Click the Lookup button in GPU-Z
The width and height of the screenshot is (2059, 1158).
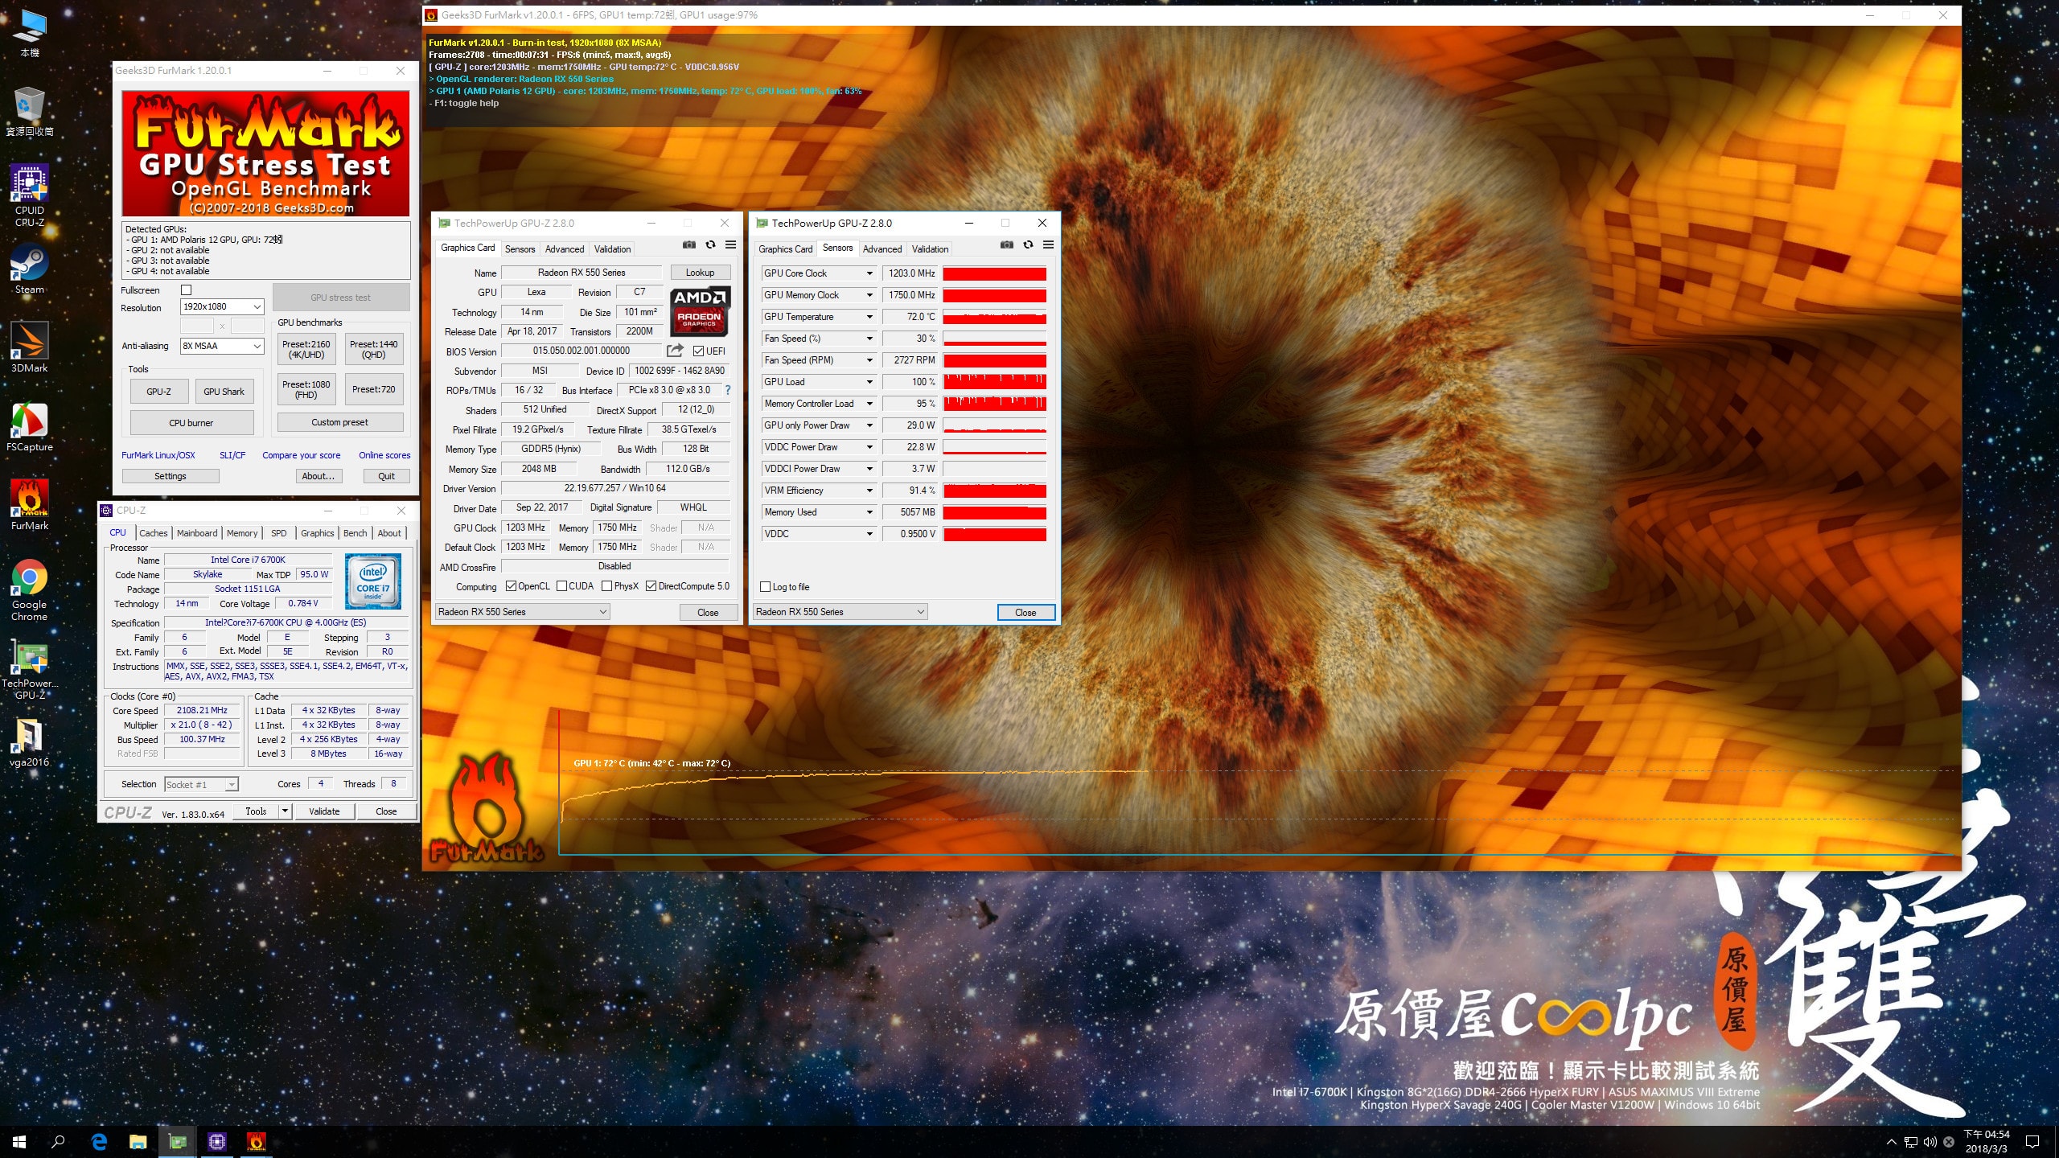point(700,273)
